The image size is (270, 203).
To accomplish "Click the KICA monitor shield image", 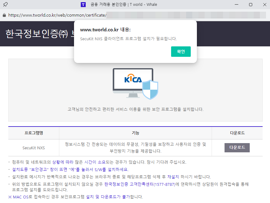I will [135, 84].
